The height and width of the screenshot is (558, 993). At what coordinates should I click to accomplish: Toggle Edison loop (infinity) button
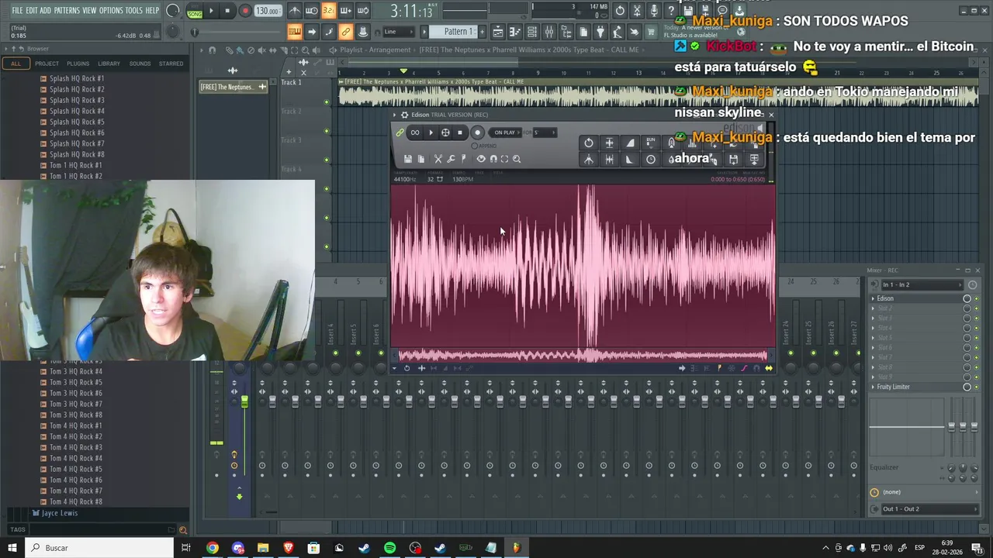pos(415,133)
